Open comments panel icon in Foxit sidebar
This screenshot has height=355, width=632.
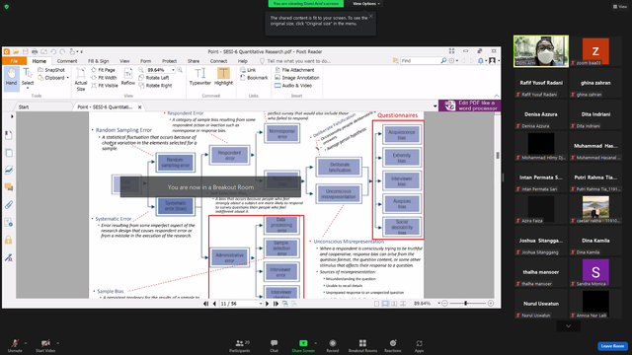9,187
